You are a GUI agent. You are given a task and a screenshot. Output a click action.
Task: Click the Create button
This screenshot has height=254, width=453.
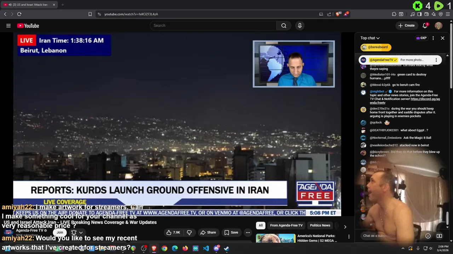coord(406,25)
